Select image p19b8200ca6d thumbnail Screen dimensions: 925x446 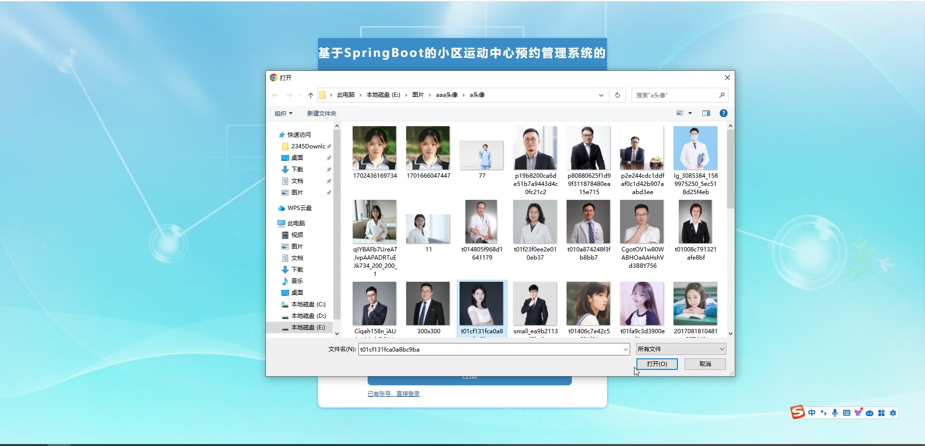535,148
